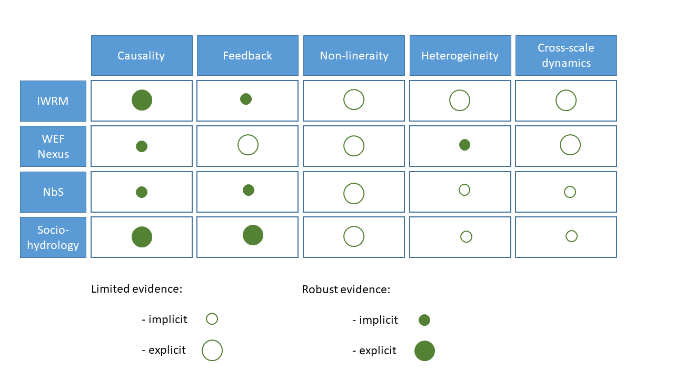674x379 pixels.
Task: Select small hollow circle in NbS Cross-scale dynamics cell
Action: [x=570, y=192]
